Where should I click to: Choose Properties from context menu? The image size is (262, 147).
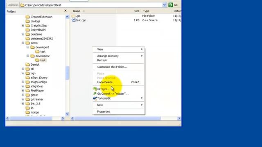point(118,111)
